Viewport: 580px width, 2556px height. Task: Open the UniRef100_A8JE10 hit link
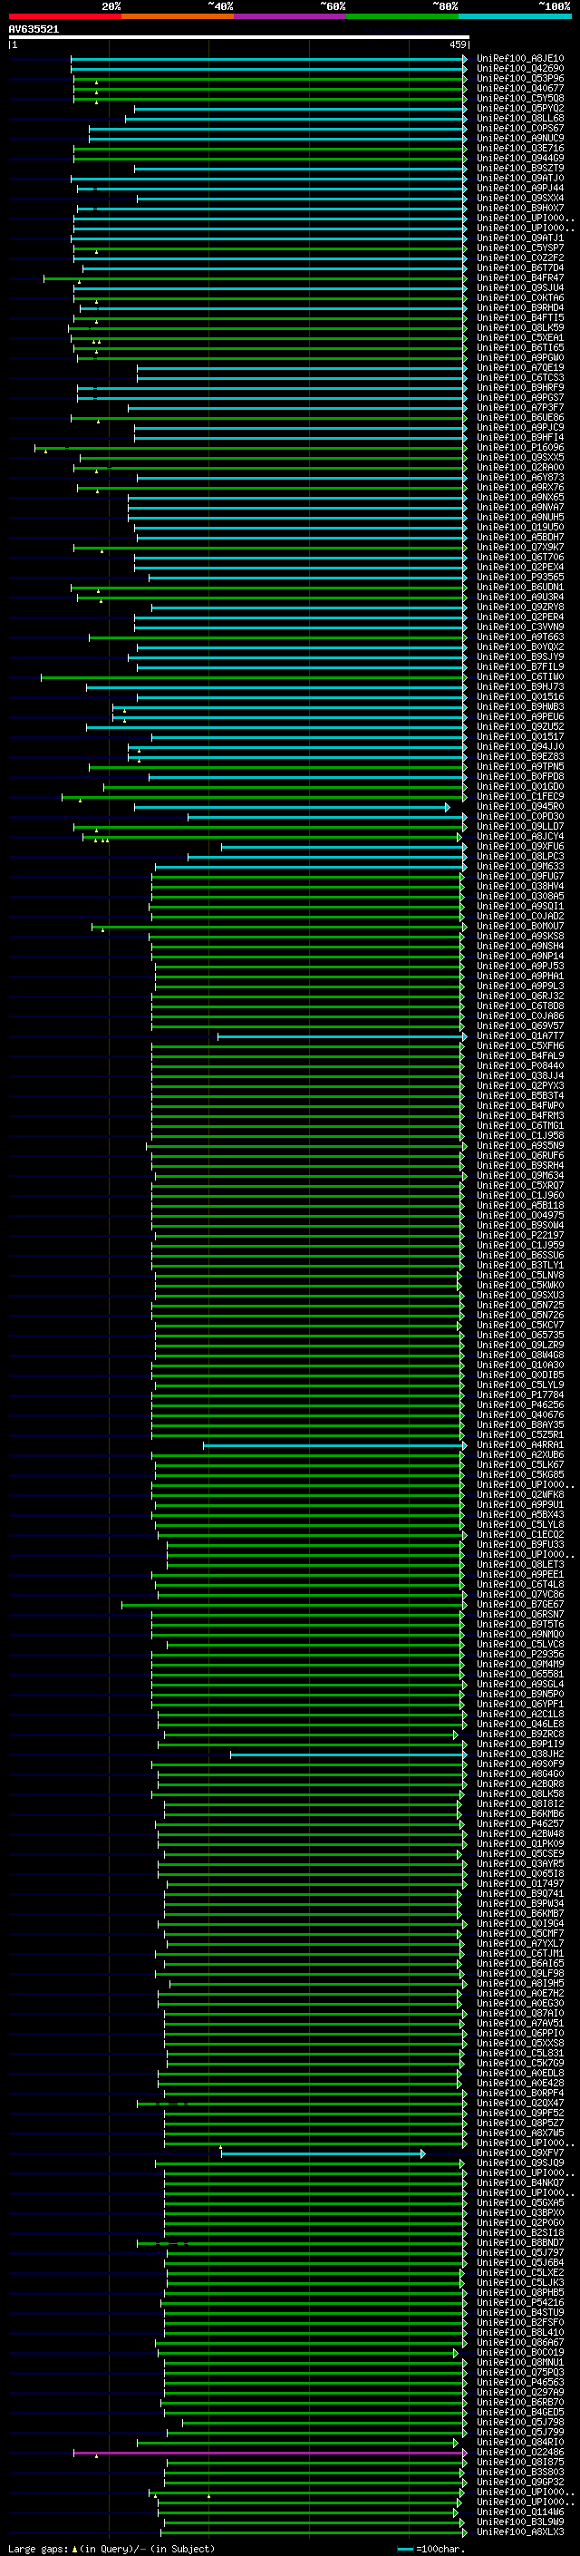(519, 59)
